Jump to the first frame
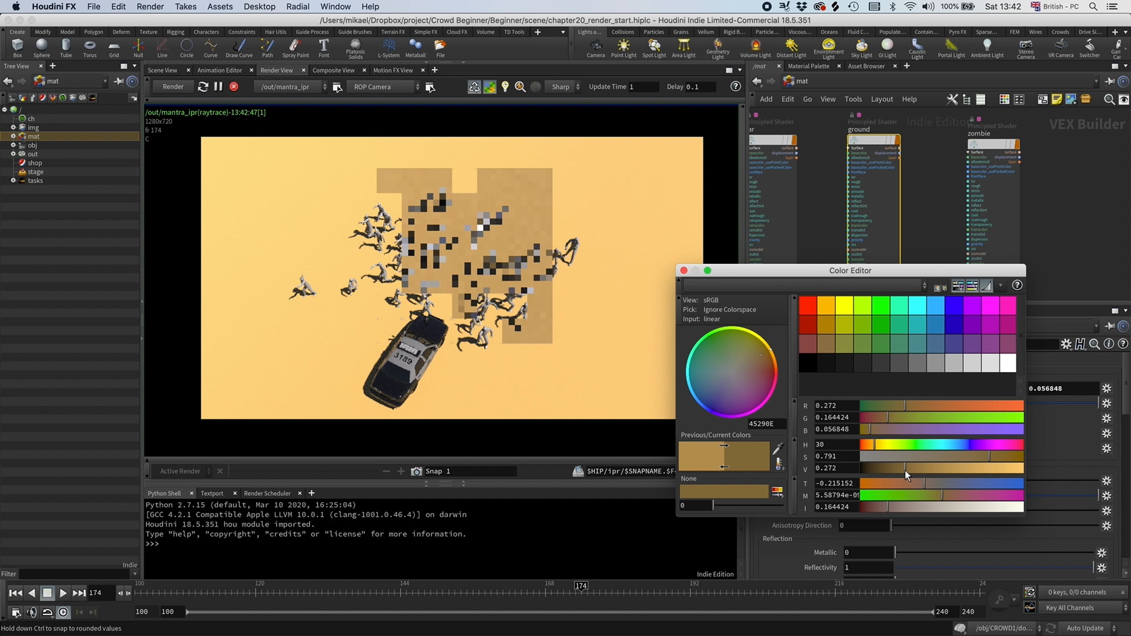 click(x=16, y=593)
